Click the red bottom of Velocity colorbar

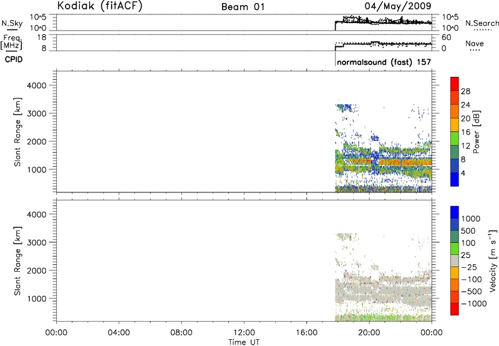pos(455,309)
